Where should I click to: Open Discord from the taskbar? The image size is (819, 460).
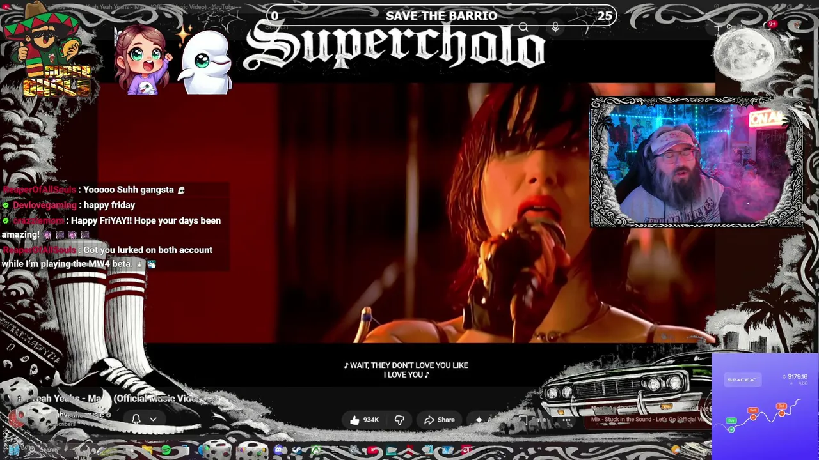[279, 450]
